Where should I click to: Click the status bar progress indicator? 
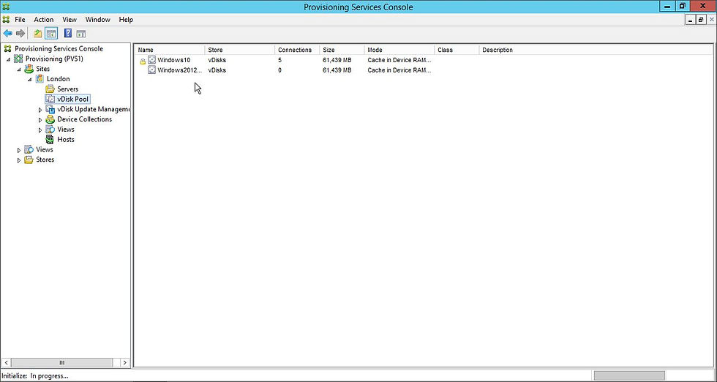(x=629, y=376)
